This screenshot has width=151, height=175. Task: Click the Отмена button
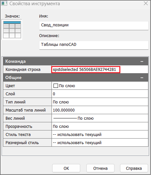100,168
